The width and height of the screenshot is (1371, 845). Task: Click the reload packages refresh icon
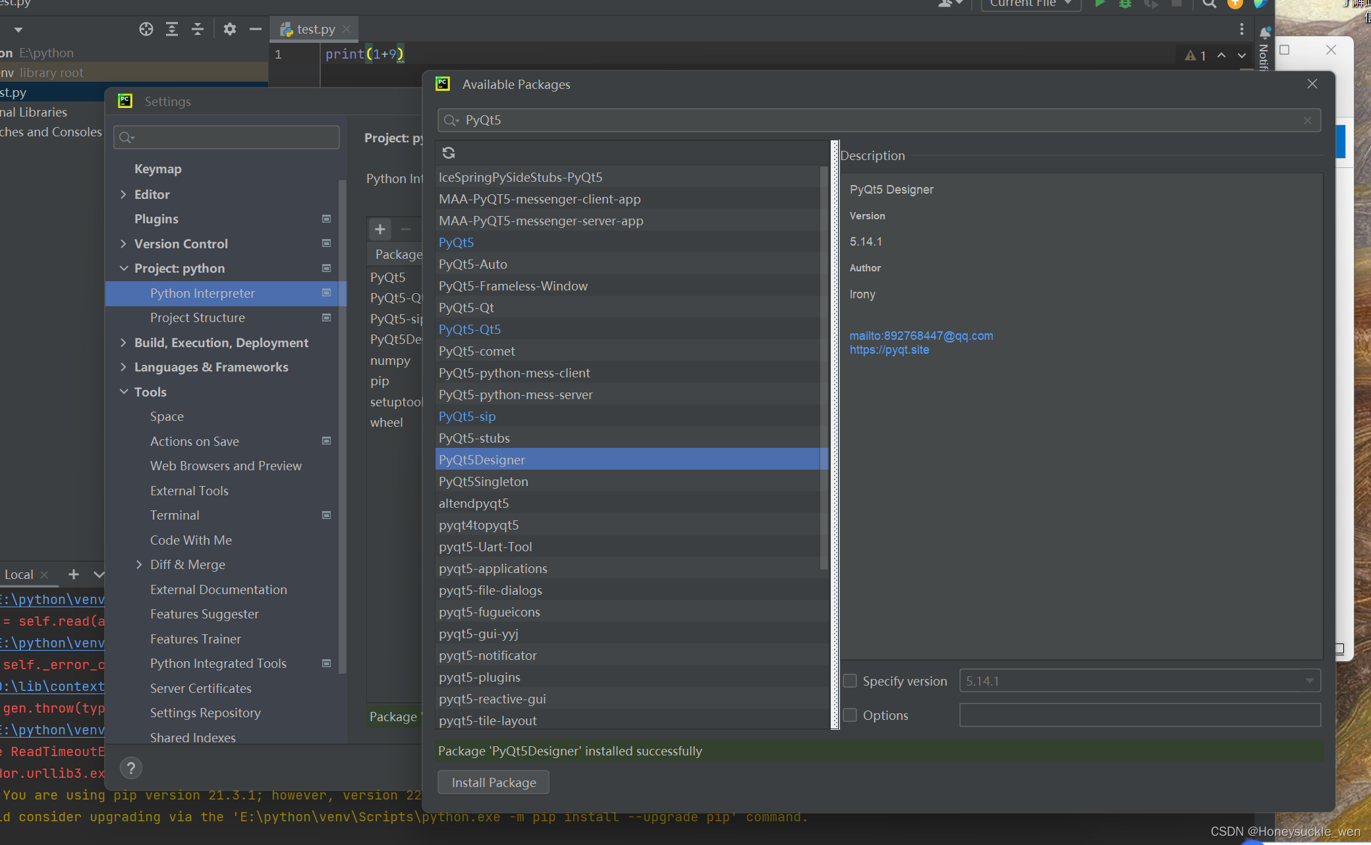tap(449, 153)
